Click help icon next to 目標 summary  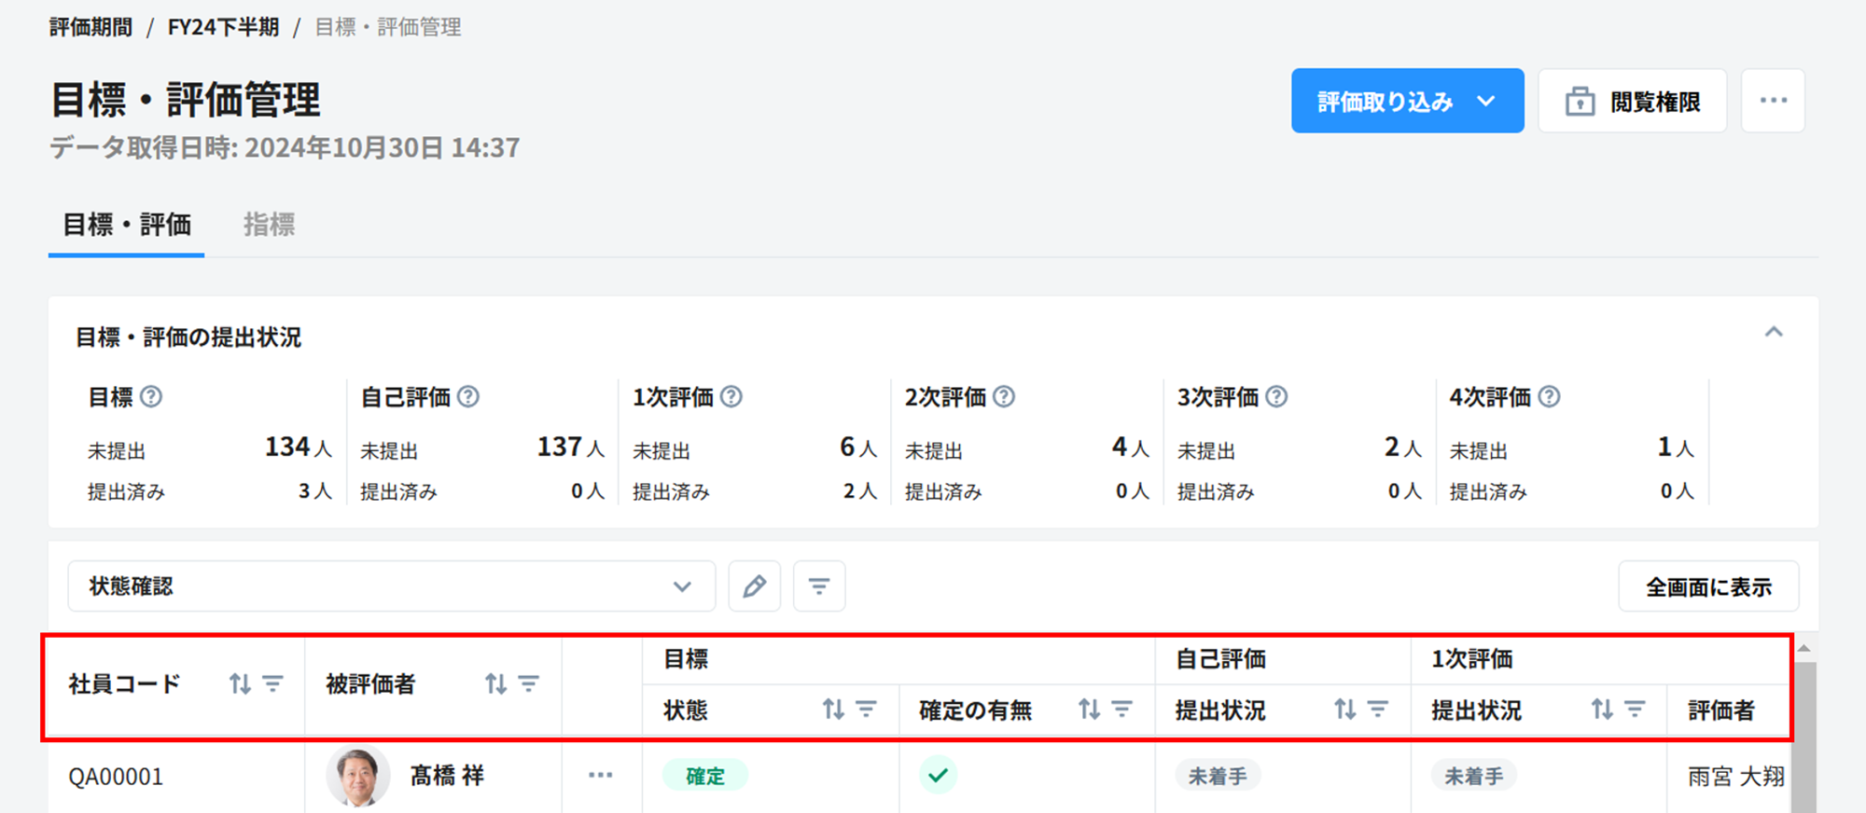[151, 397]
